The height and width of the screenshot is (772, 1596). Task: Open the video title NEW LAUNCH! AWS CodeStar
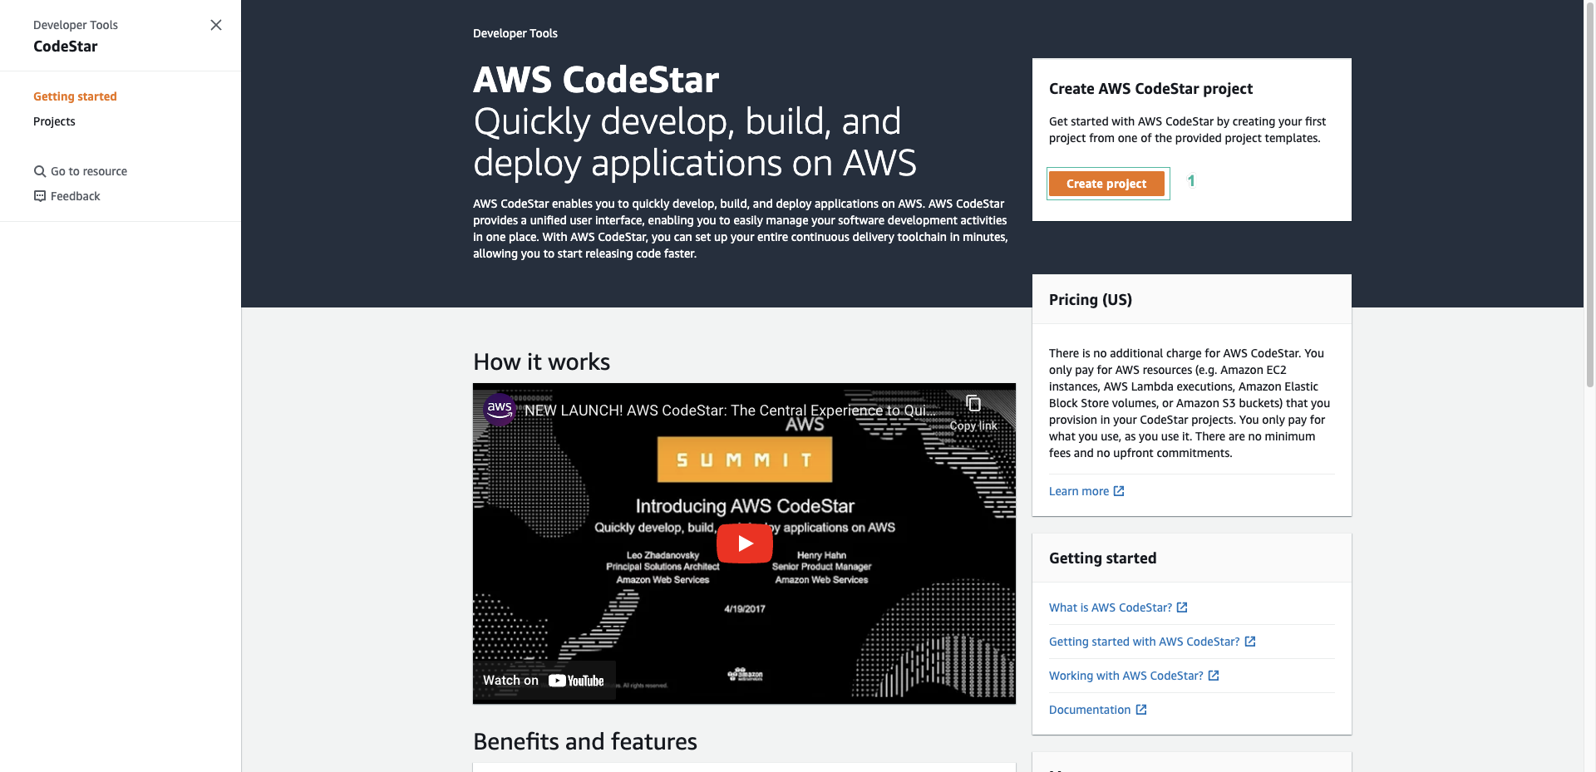(x=730, y=410)
